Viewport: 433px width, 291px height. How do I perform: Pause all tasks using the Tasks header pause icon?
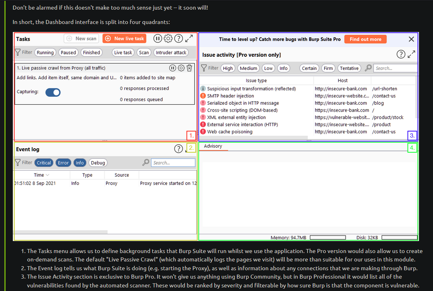158,38
